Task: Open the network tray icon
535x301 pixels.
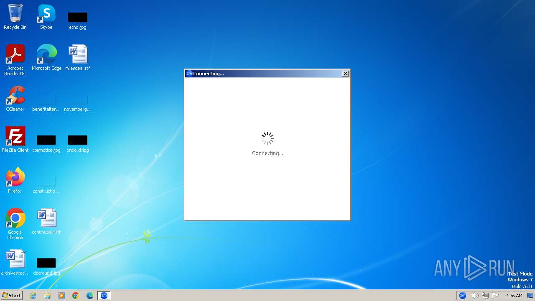Action: [x=485, y=296]
